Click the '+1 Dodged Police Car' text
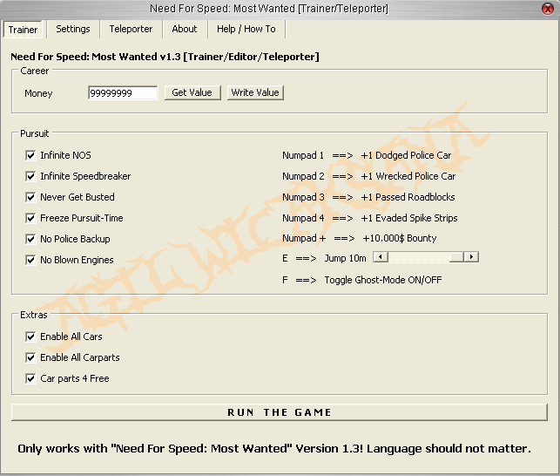560x476 pixels. [406, 155]
